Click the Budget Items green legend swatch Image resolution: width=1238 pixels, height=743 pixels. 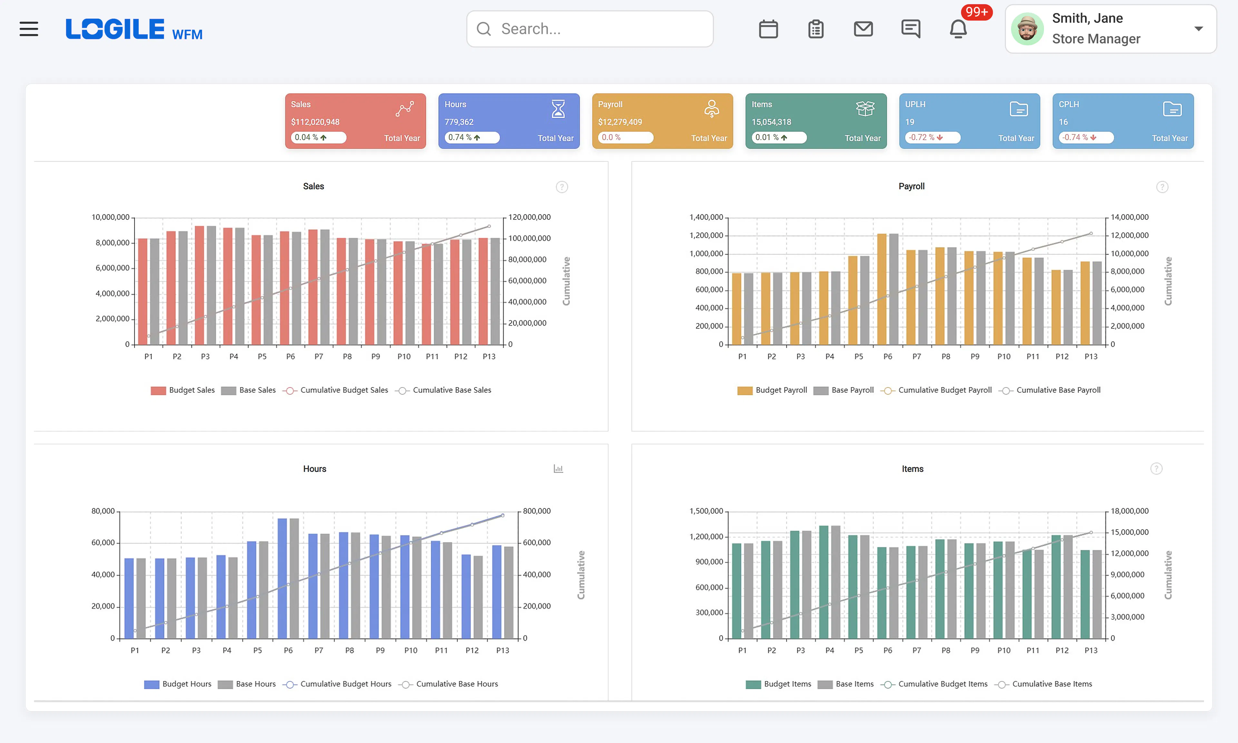pos(753,684)
